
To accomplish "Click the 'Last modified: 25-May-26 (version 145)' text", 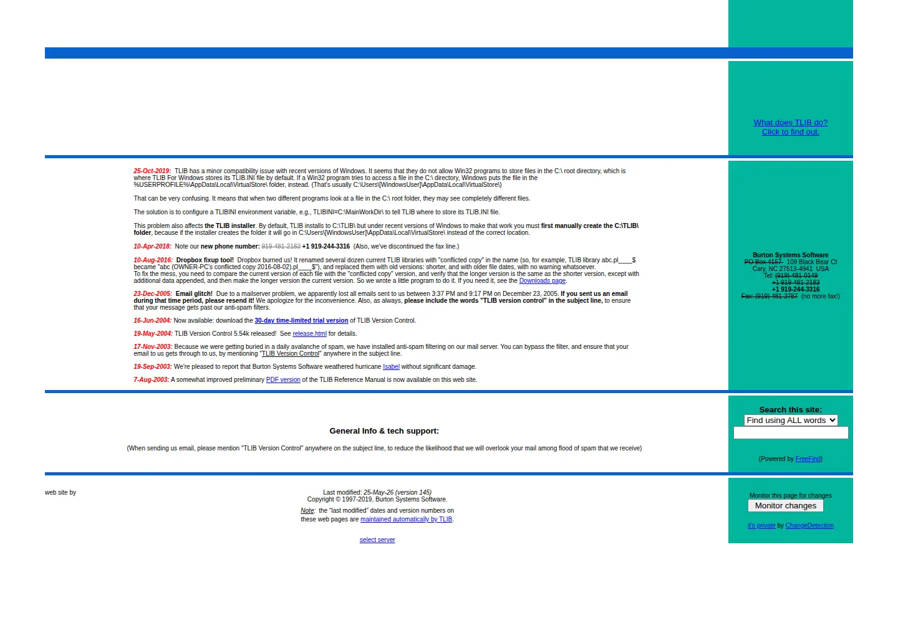I will click(x=377, y=493).
